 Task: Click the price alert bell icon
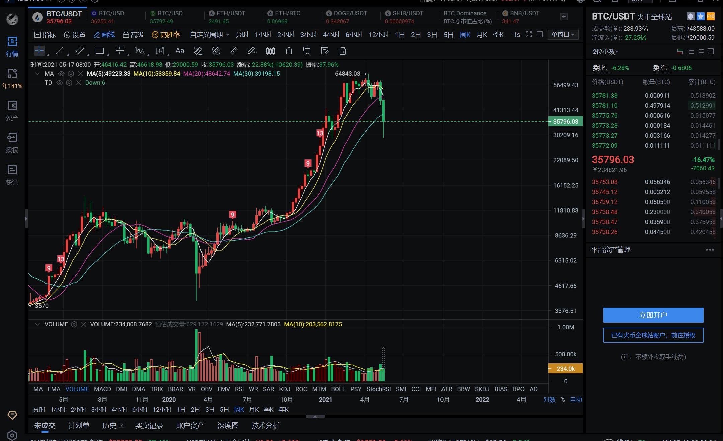click(x=690, y=16)
